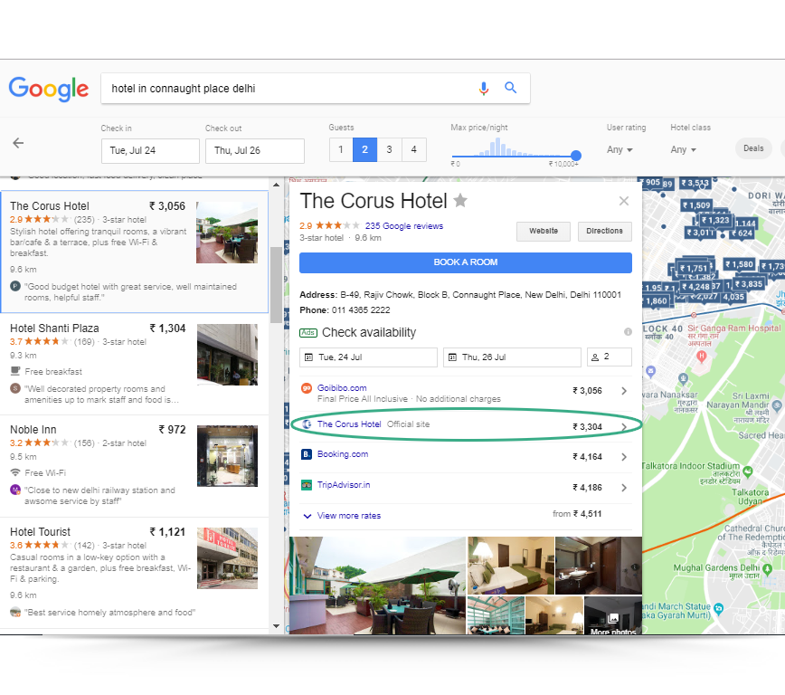The image size is (785, 695).
Task: Click the Mughal Gardens Delhi map pin
Action: click(767, 569)
